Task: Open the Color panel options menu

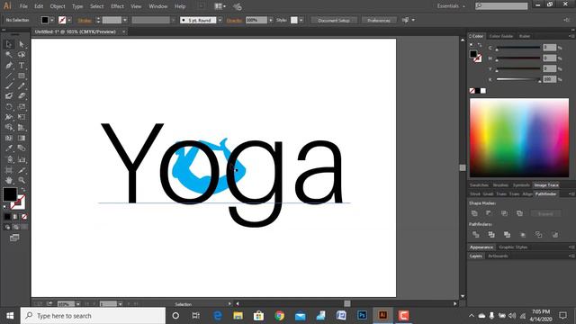Action: pyautogui.click(x=571, y=36)
